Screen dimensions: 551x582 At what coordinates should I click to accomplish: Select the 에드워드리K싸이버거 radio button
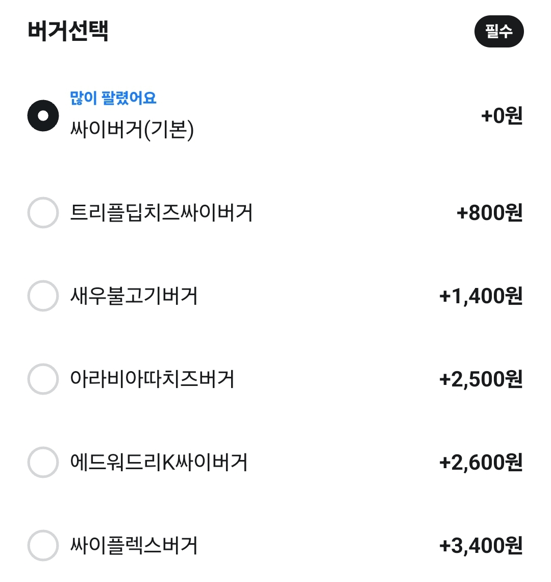pyautogui.click(x=43, y=463)
